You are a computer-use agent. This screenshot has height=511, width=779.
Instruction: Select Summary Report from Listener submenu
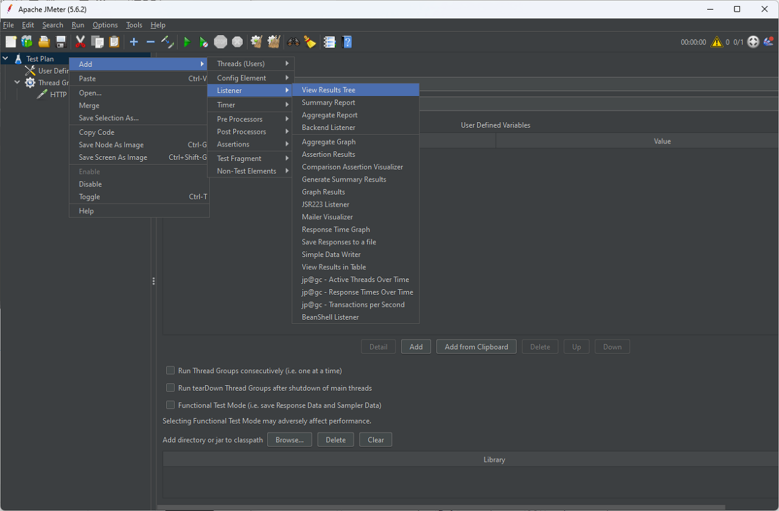pos(355,103)
